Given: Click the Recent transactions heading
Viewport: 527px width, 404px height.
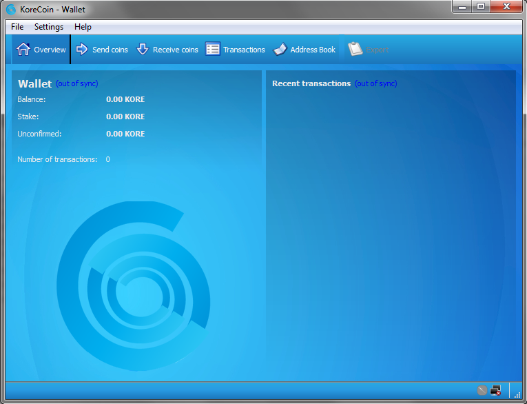Looking at the screenshot, I should [311, 83].
